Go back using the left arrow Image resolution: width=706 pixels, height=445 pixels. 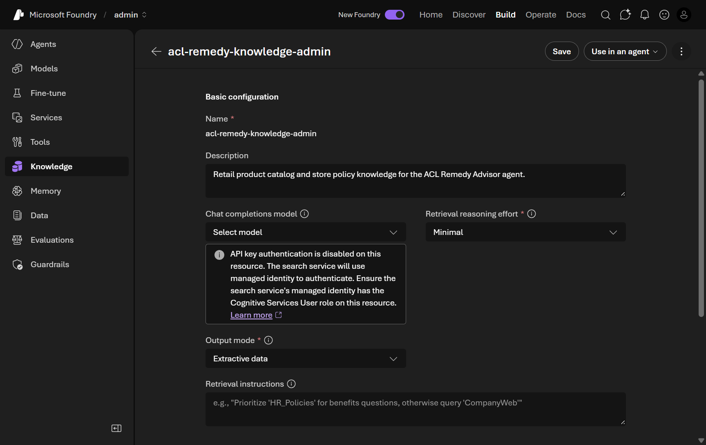coord(156,51)
